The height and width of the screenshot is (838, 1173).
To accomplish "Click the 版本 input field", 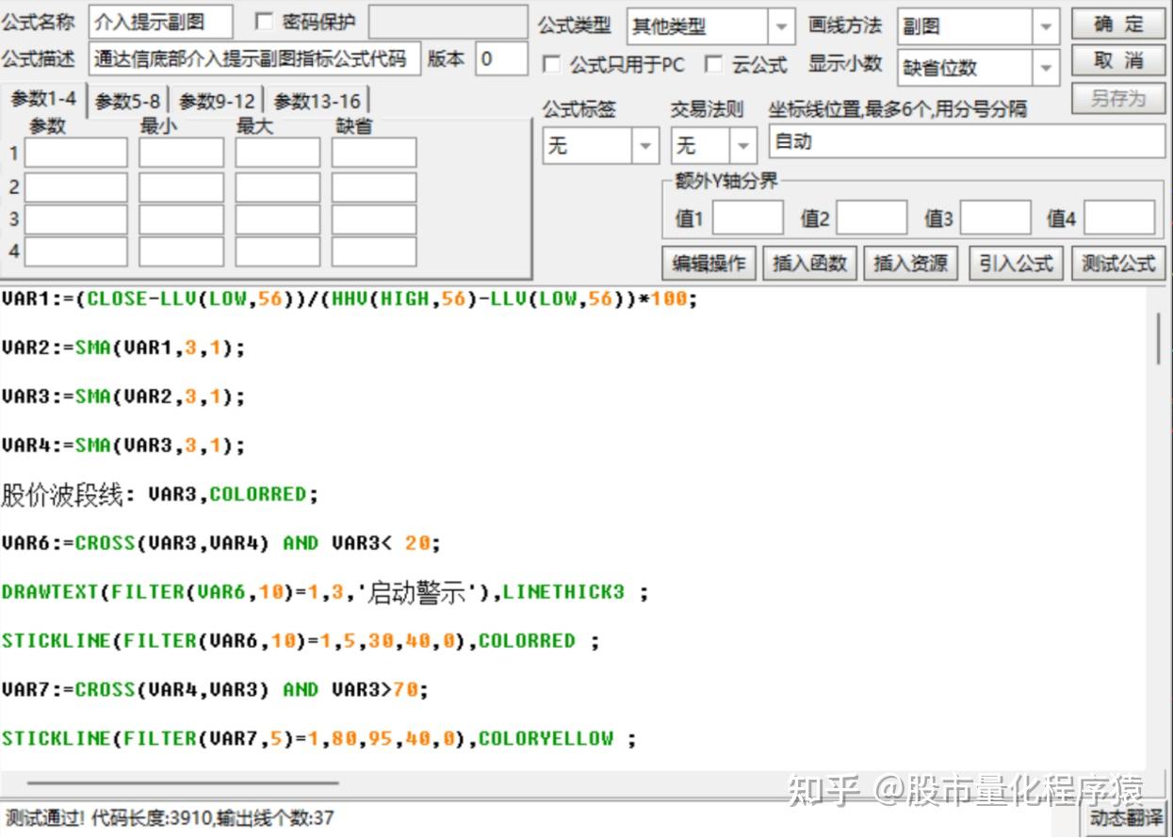I will pyautogui.click(x=501, y=58).
